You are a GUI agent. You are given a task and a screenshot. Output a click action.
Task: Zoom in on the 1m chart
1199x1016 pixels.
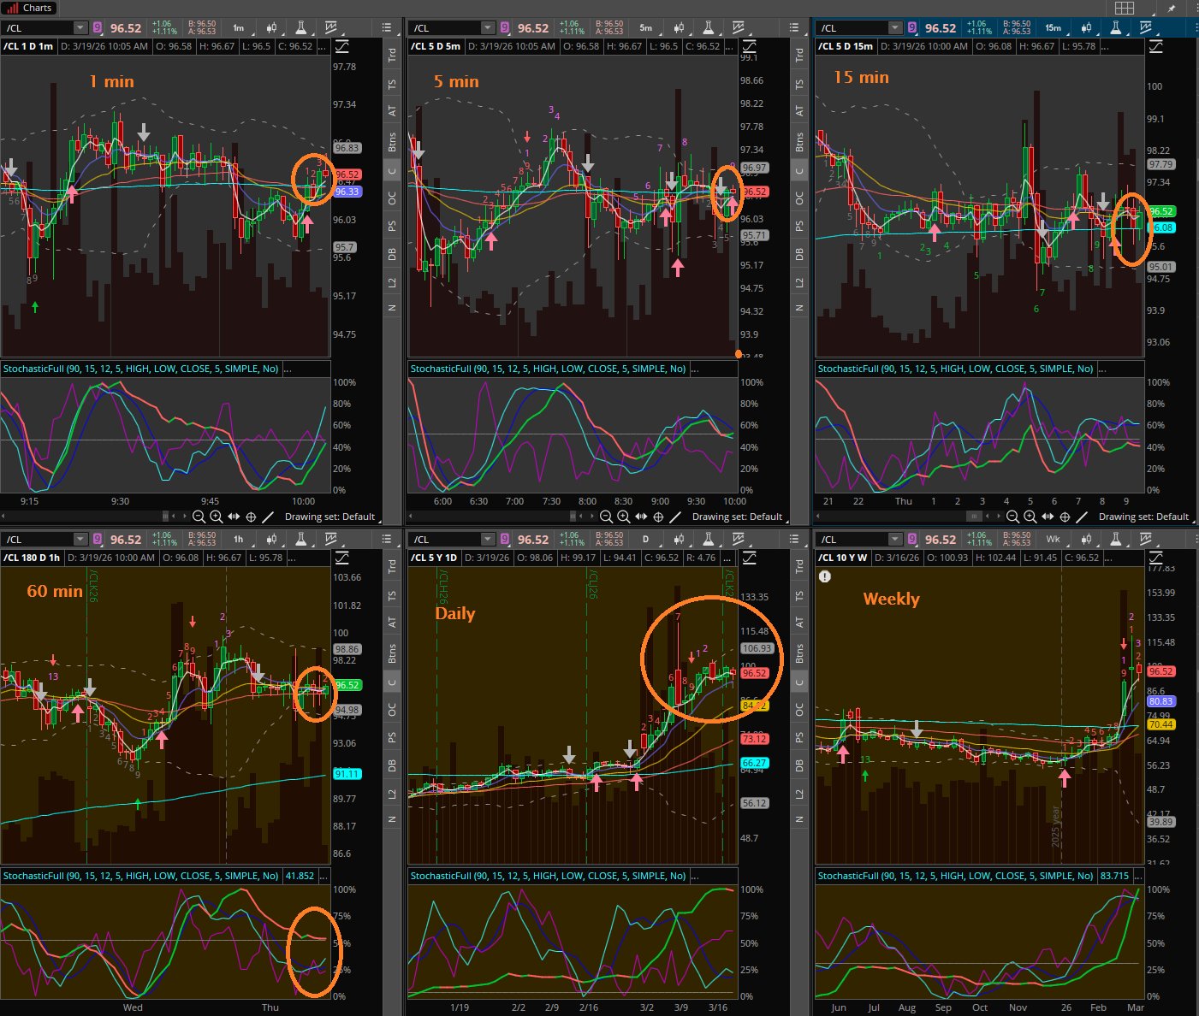[x=216, y=517]
